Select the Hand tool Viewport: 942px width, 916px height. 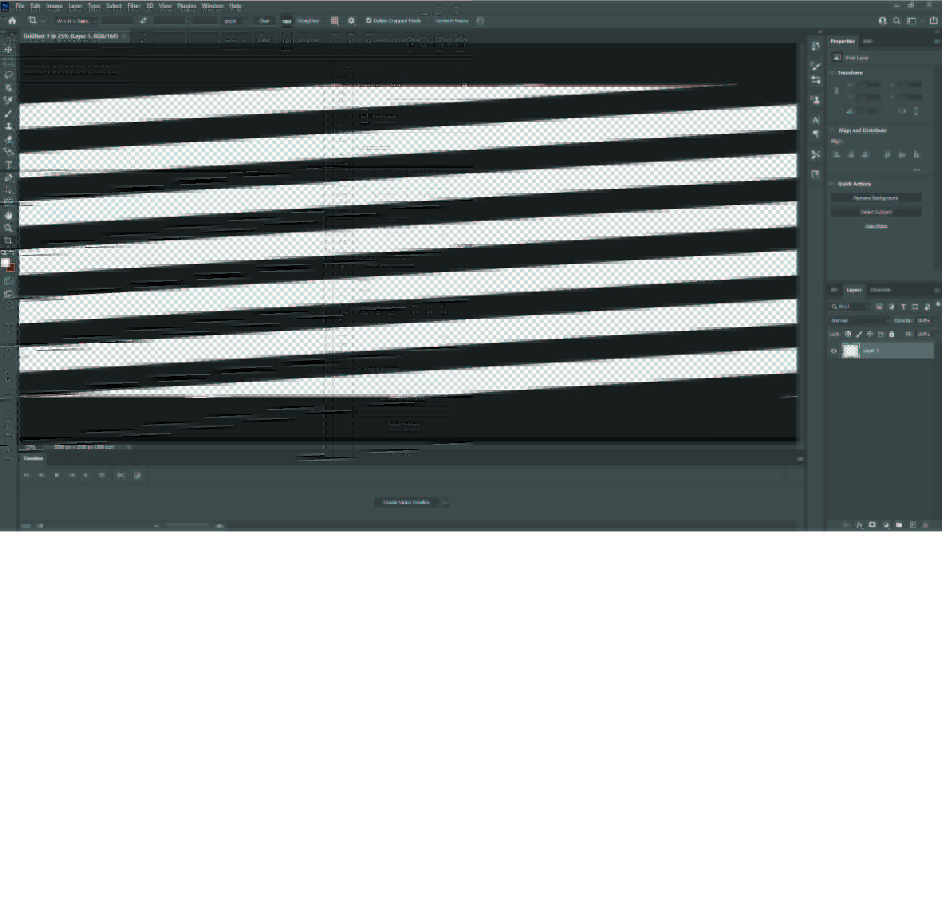tap(8, 215)
